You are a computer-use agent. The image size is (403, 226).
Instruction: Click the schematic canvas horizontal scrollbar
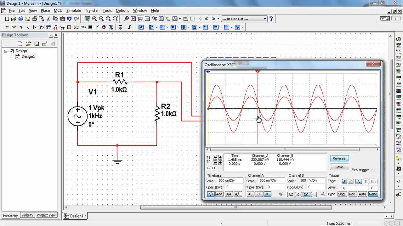236,207
